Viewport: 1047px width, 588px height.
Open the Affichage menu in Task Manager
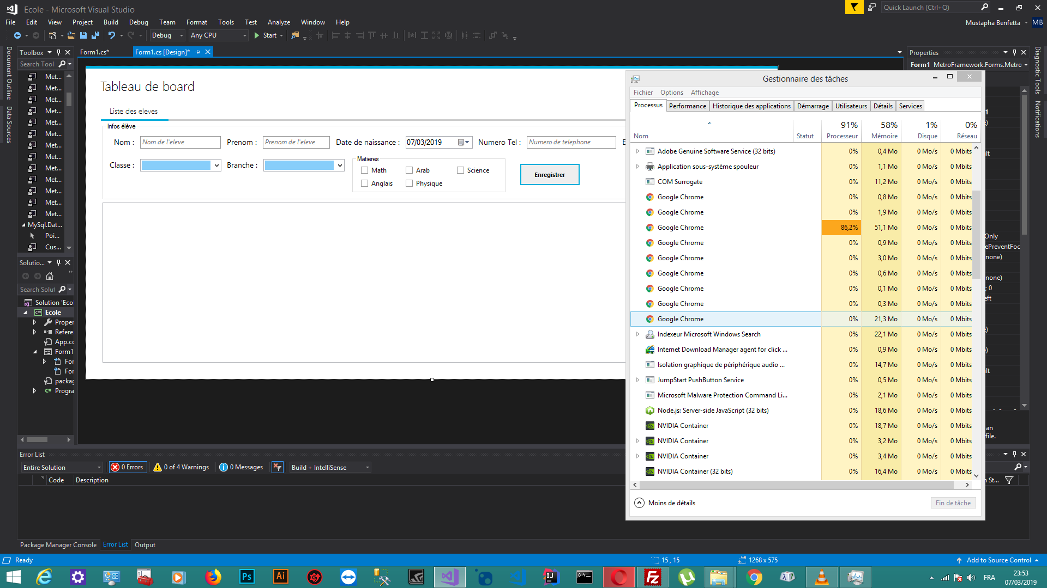[x=705, y=93]
